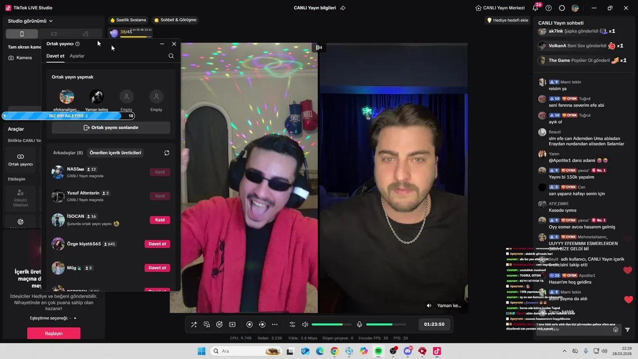Viewport: 638px width, 359px height.
Task: Select the portrait phone layout
Action: tap(21, 34)
